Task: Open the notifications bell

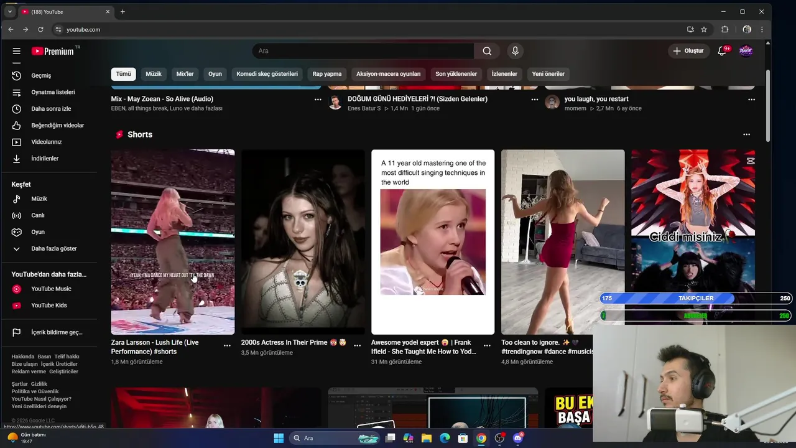Action: 722,51
